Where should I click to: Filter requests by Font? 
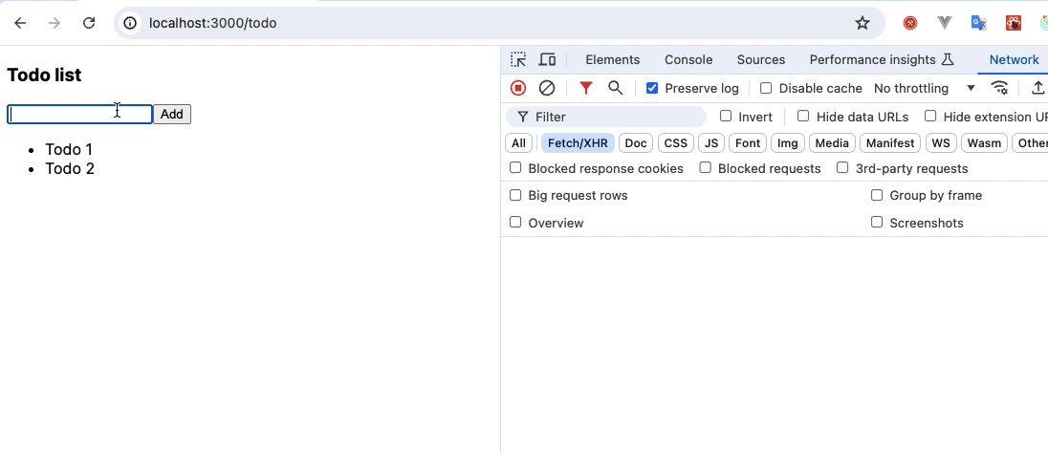click(x=747, y=143)
